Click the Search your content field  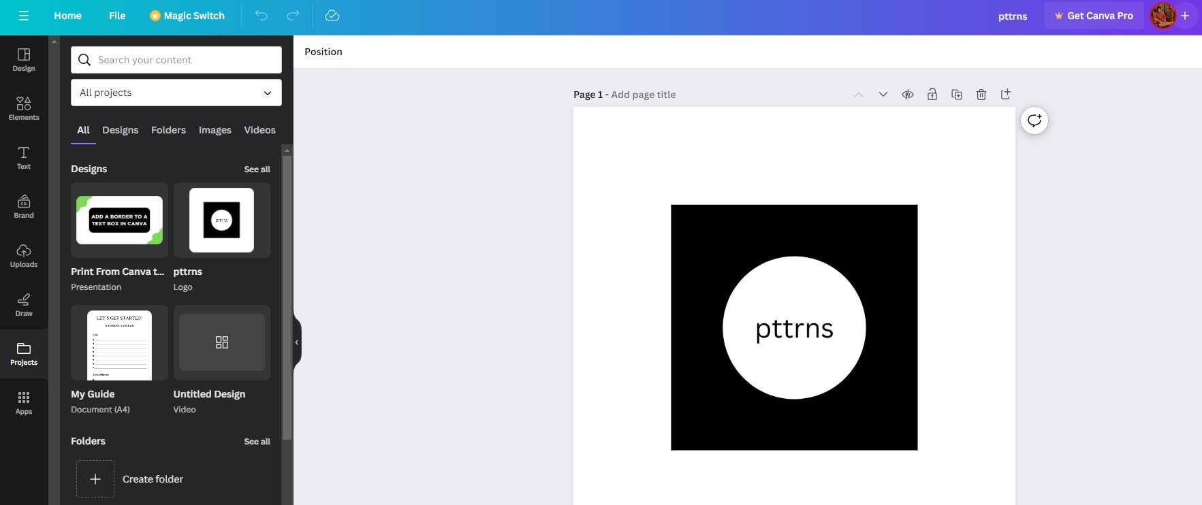pyautogui.click(x=176, y=60)
